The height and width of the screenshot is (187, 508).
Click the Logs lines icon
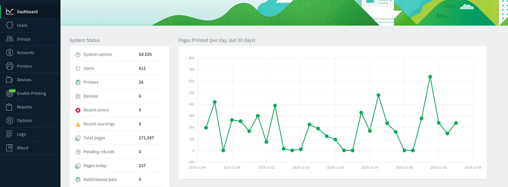(x=10, y=134)
